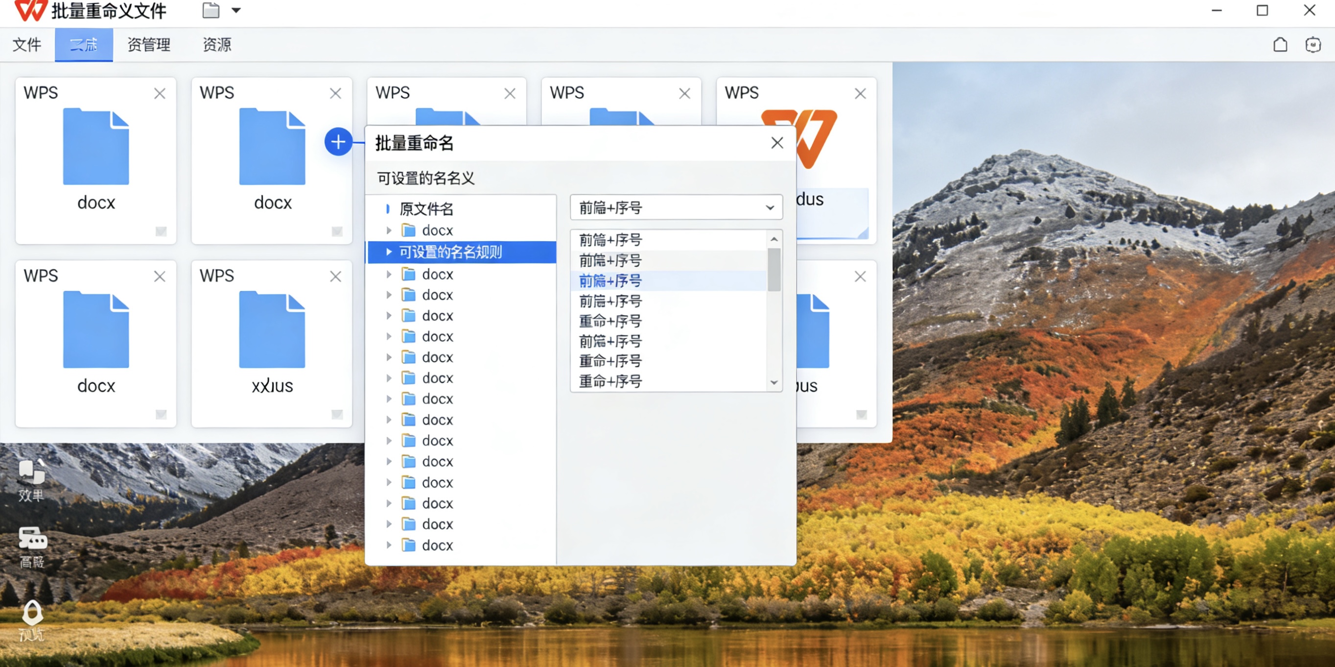Close the 批量重命名 dialog

click(x=776, y=142)
